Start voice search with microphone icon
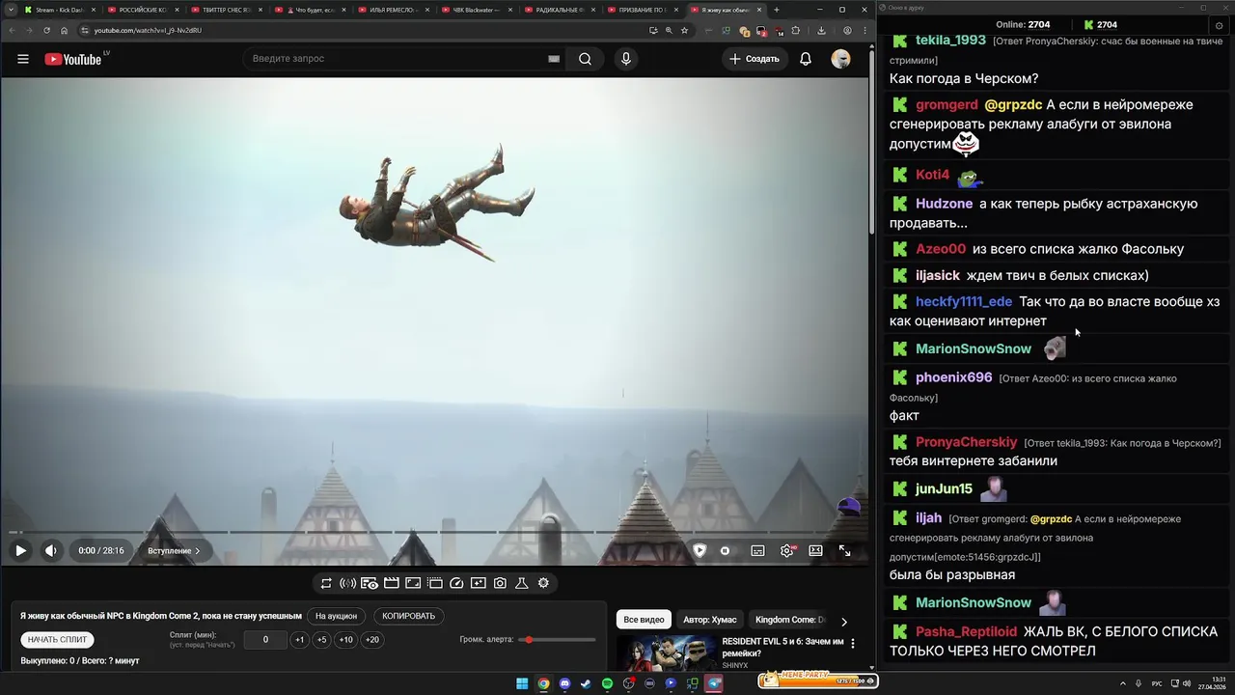 [x=626, y=59]
